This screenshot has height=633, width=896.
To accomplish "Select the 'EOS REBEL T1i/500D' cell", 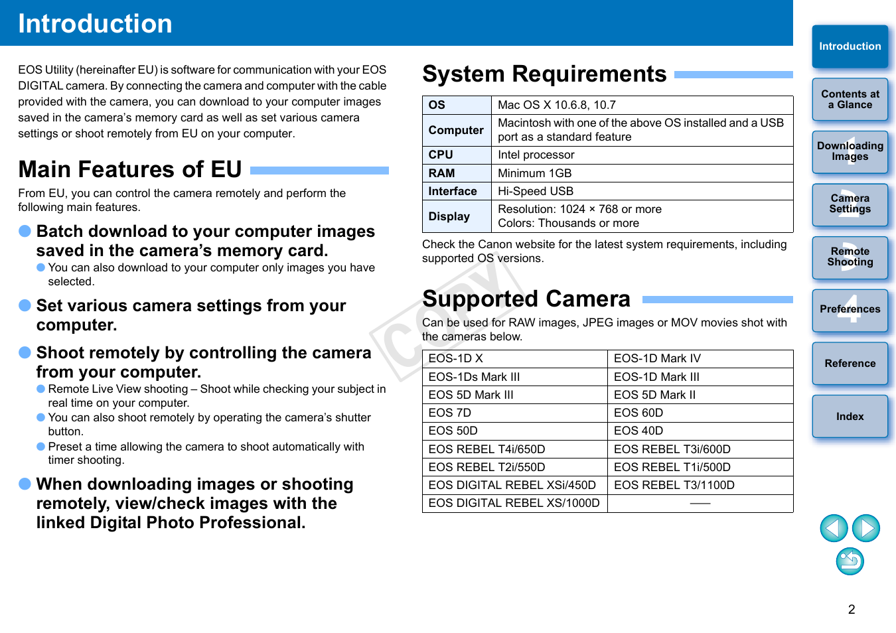I will coord(700,467).
